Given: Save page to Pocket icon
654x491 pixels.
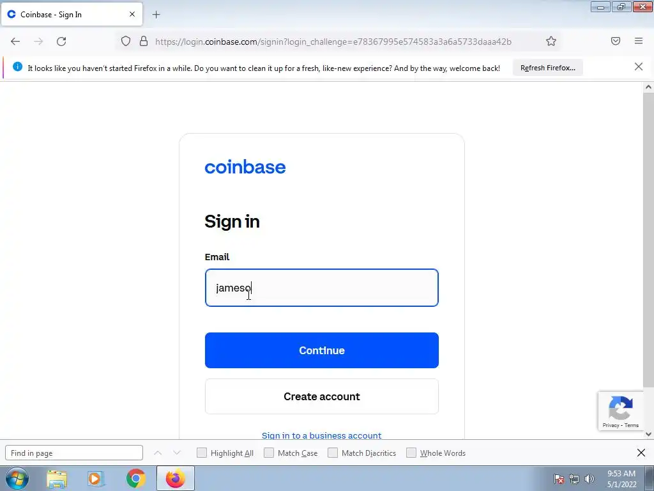Looking at the screenshot, I should pyautogui.click(x=616, y=41).
